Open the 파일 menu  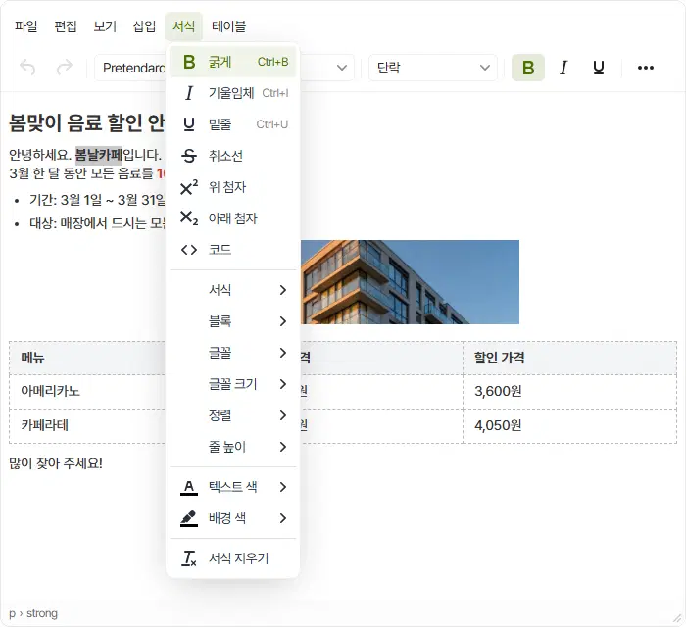25,26
